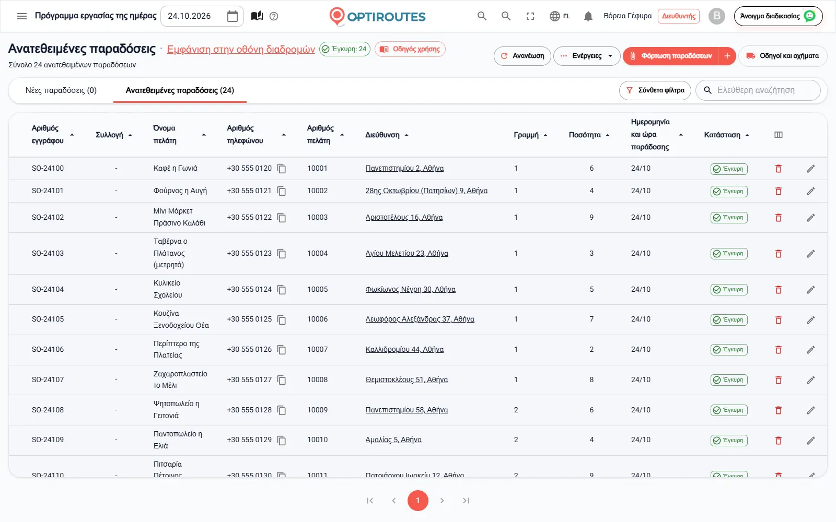Open the user avatar B
This screenshot has height=522, width=836.
tap(717, 16)
